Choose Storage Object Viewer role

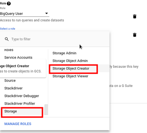70,76
